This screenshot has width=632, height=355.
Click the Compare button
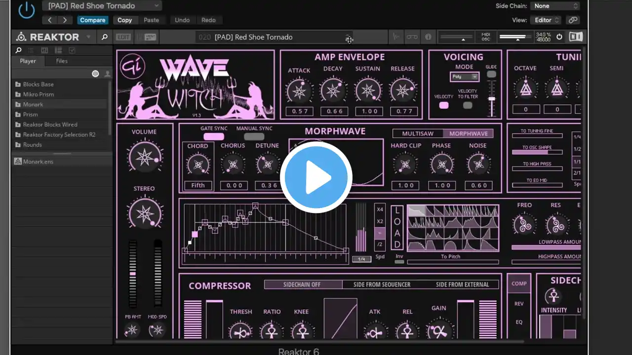tap(93, 20)
